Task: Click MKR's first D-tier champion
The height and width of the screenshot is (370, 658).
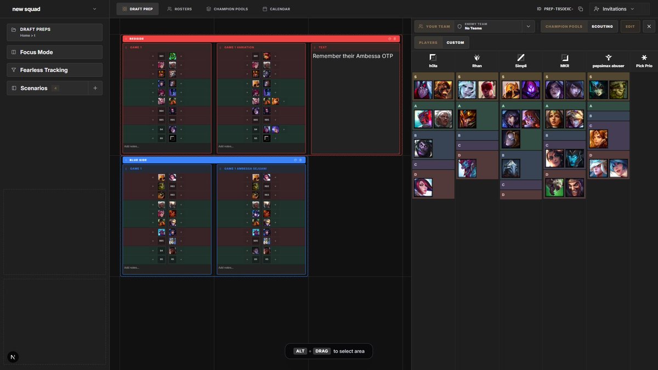Action: point(555,187)
